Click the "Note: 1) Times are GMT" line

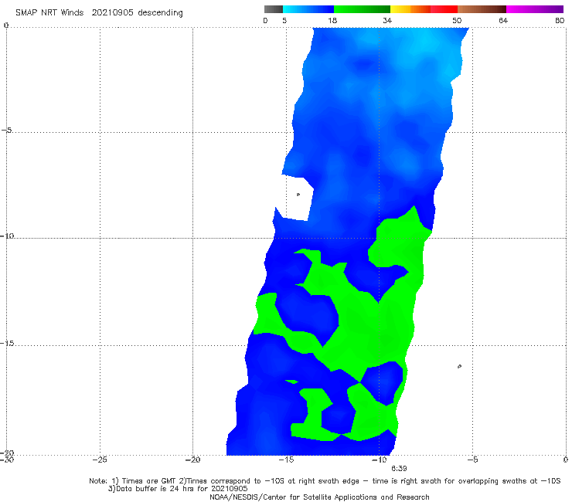[x=325, y=481]
